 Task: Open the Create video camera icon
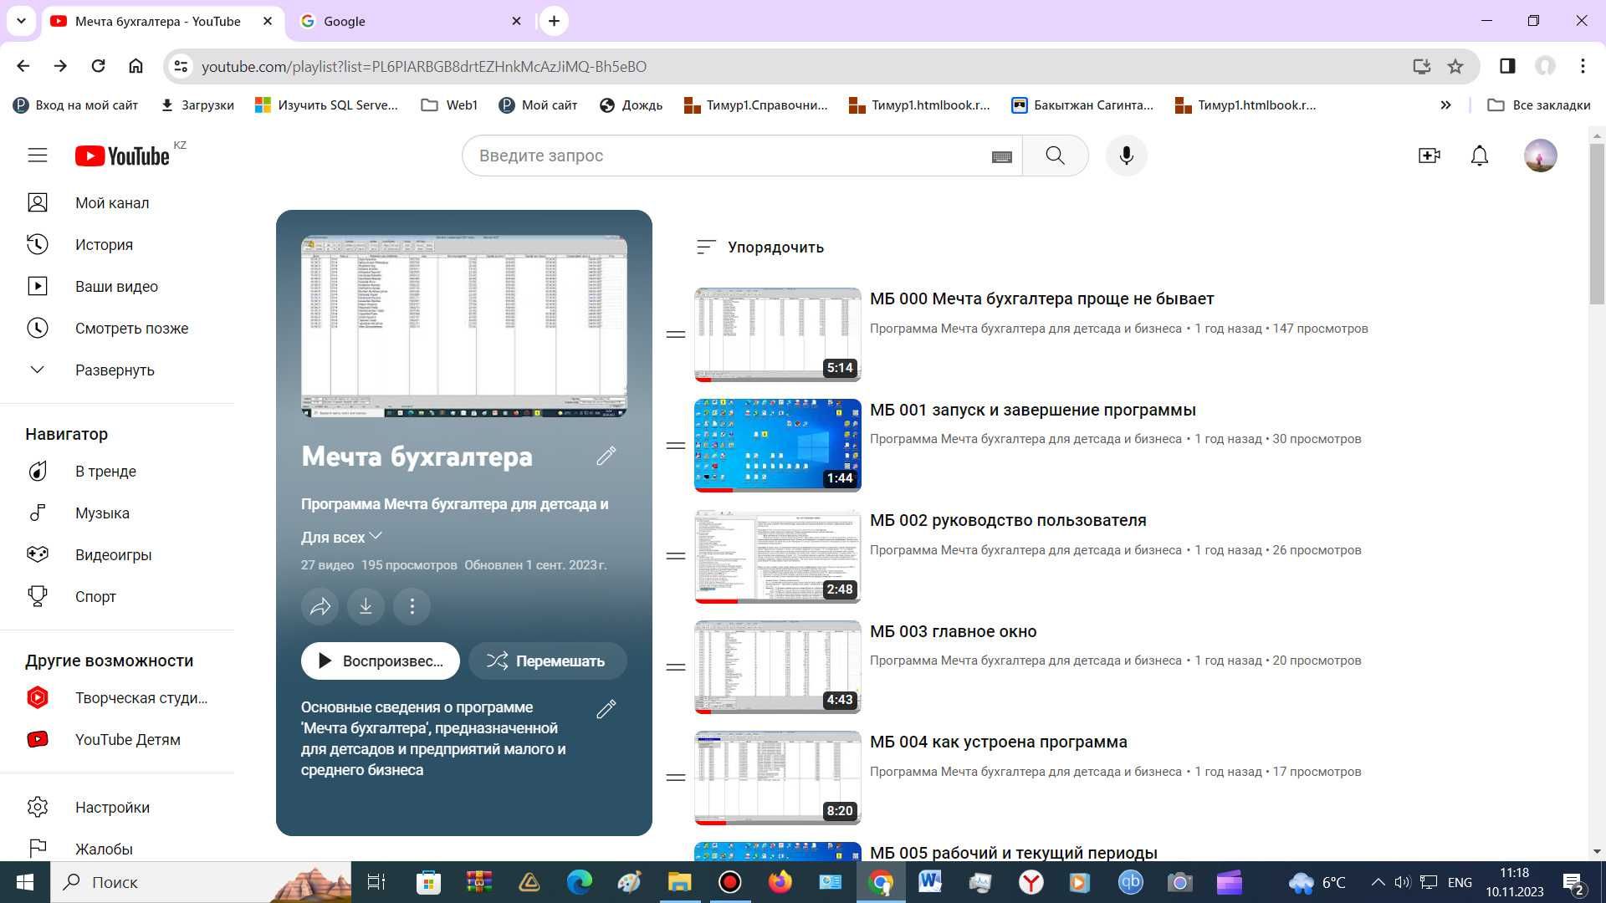pyautogui.click(x=1429, y=156)
